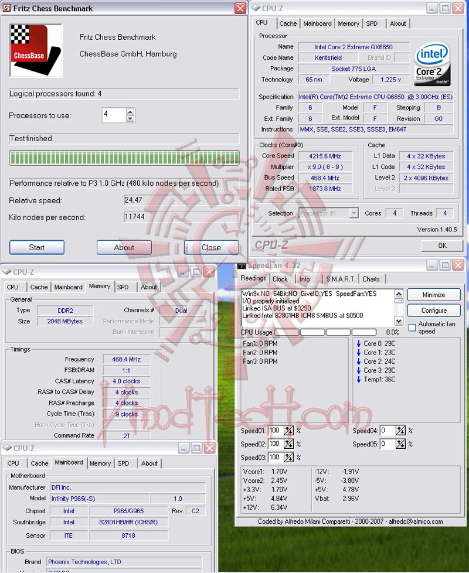Click the CPU-Z Memory window title icon

[x=7, y=272]
